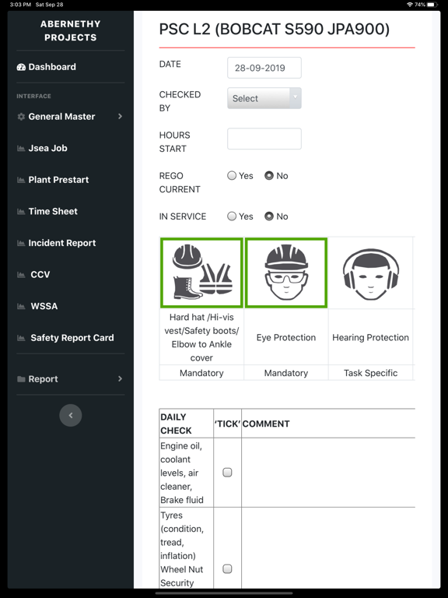This screenshot has width=448, height=598.
Task: Set Rego Current to No
Action: tap(269, 175)
